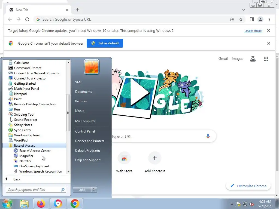Click the Chrome address bar
This screenshot has width=279, height=209.
(132, 19)
